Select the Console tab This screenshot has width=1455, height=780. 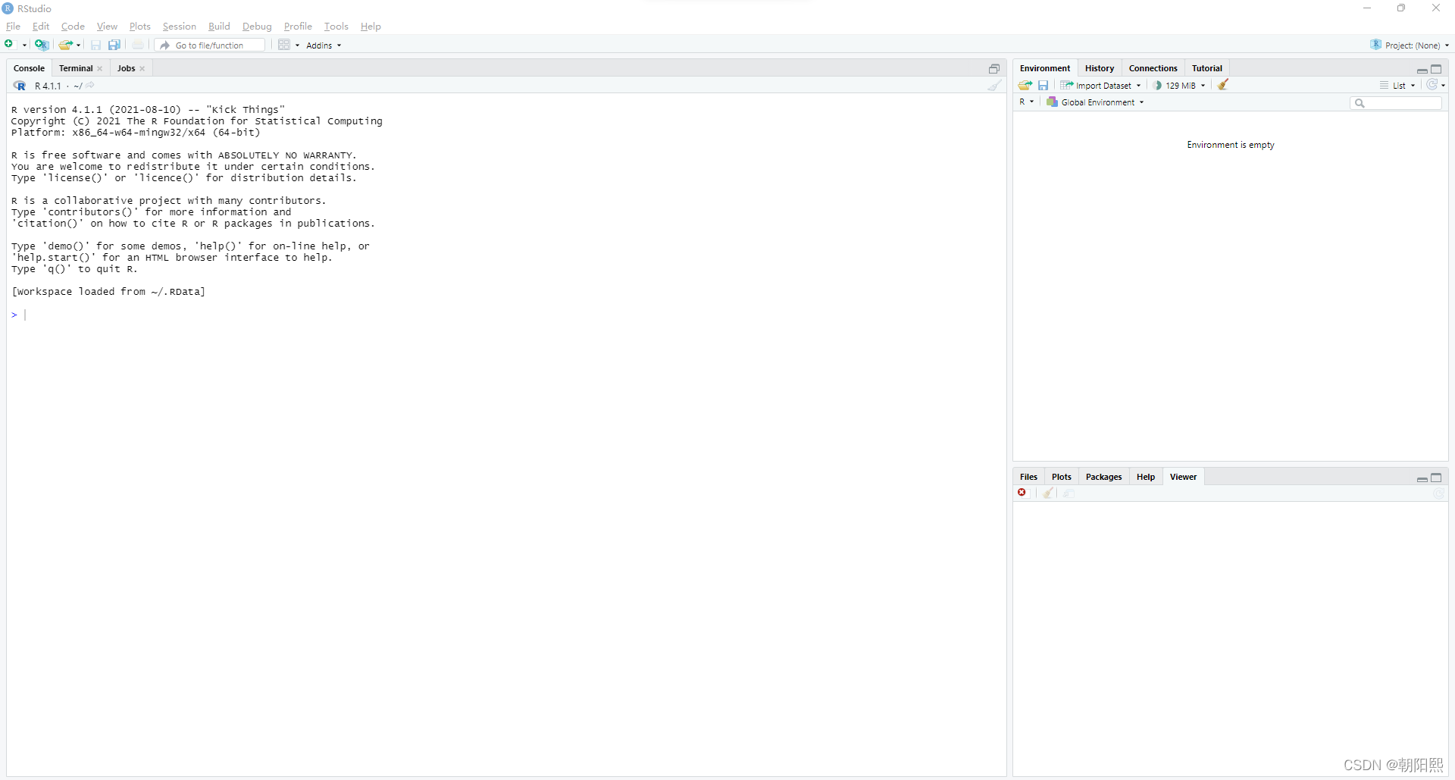tap(30, 68)
